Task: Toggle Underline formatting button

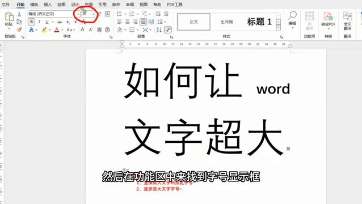Action: 47,22
